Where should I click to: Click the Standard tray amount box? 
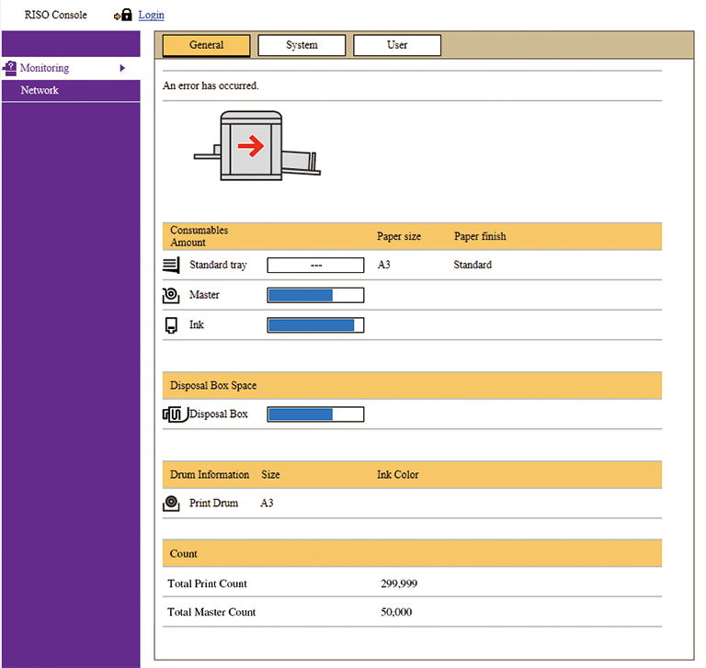click(315, 266)
